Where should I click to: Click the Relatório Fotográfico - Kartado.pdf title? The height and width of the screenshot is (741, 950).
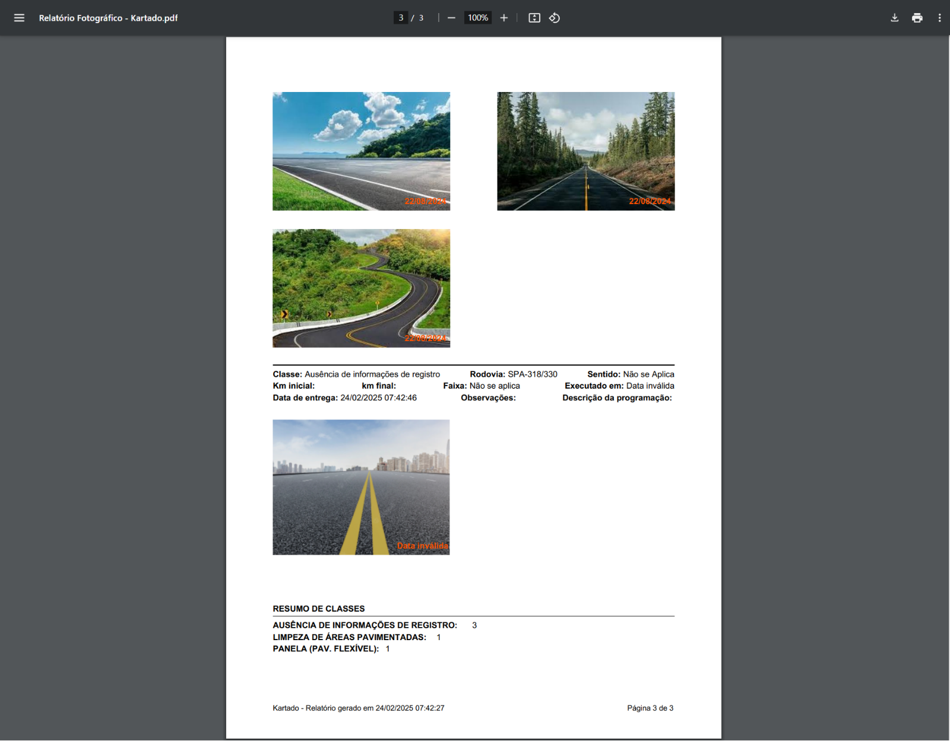pyautogui.click(x=108, y=18)
